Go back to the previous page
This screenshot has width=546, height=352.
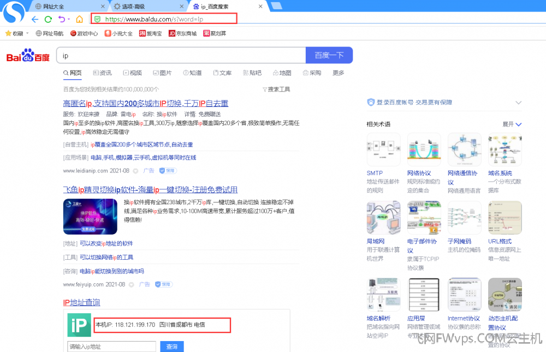coord(35,19)
